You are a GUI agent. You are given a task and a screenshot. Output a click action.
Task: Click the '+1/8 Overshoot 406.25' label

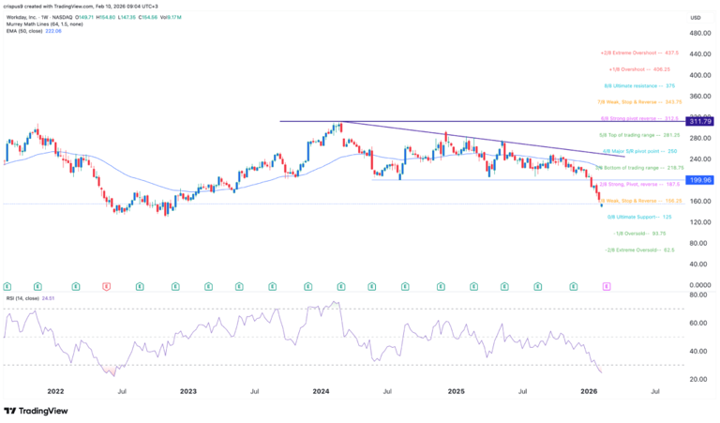click(x=639, y=69)
